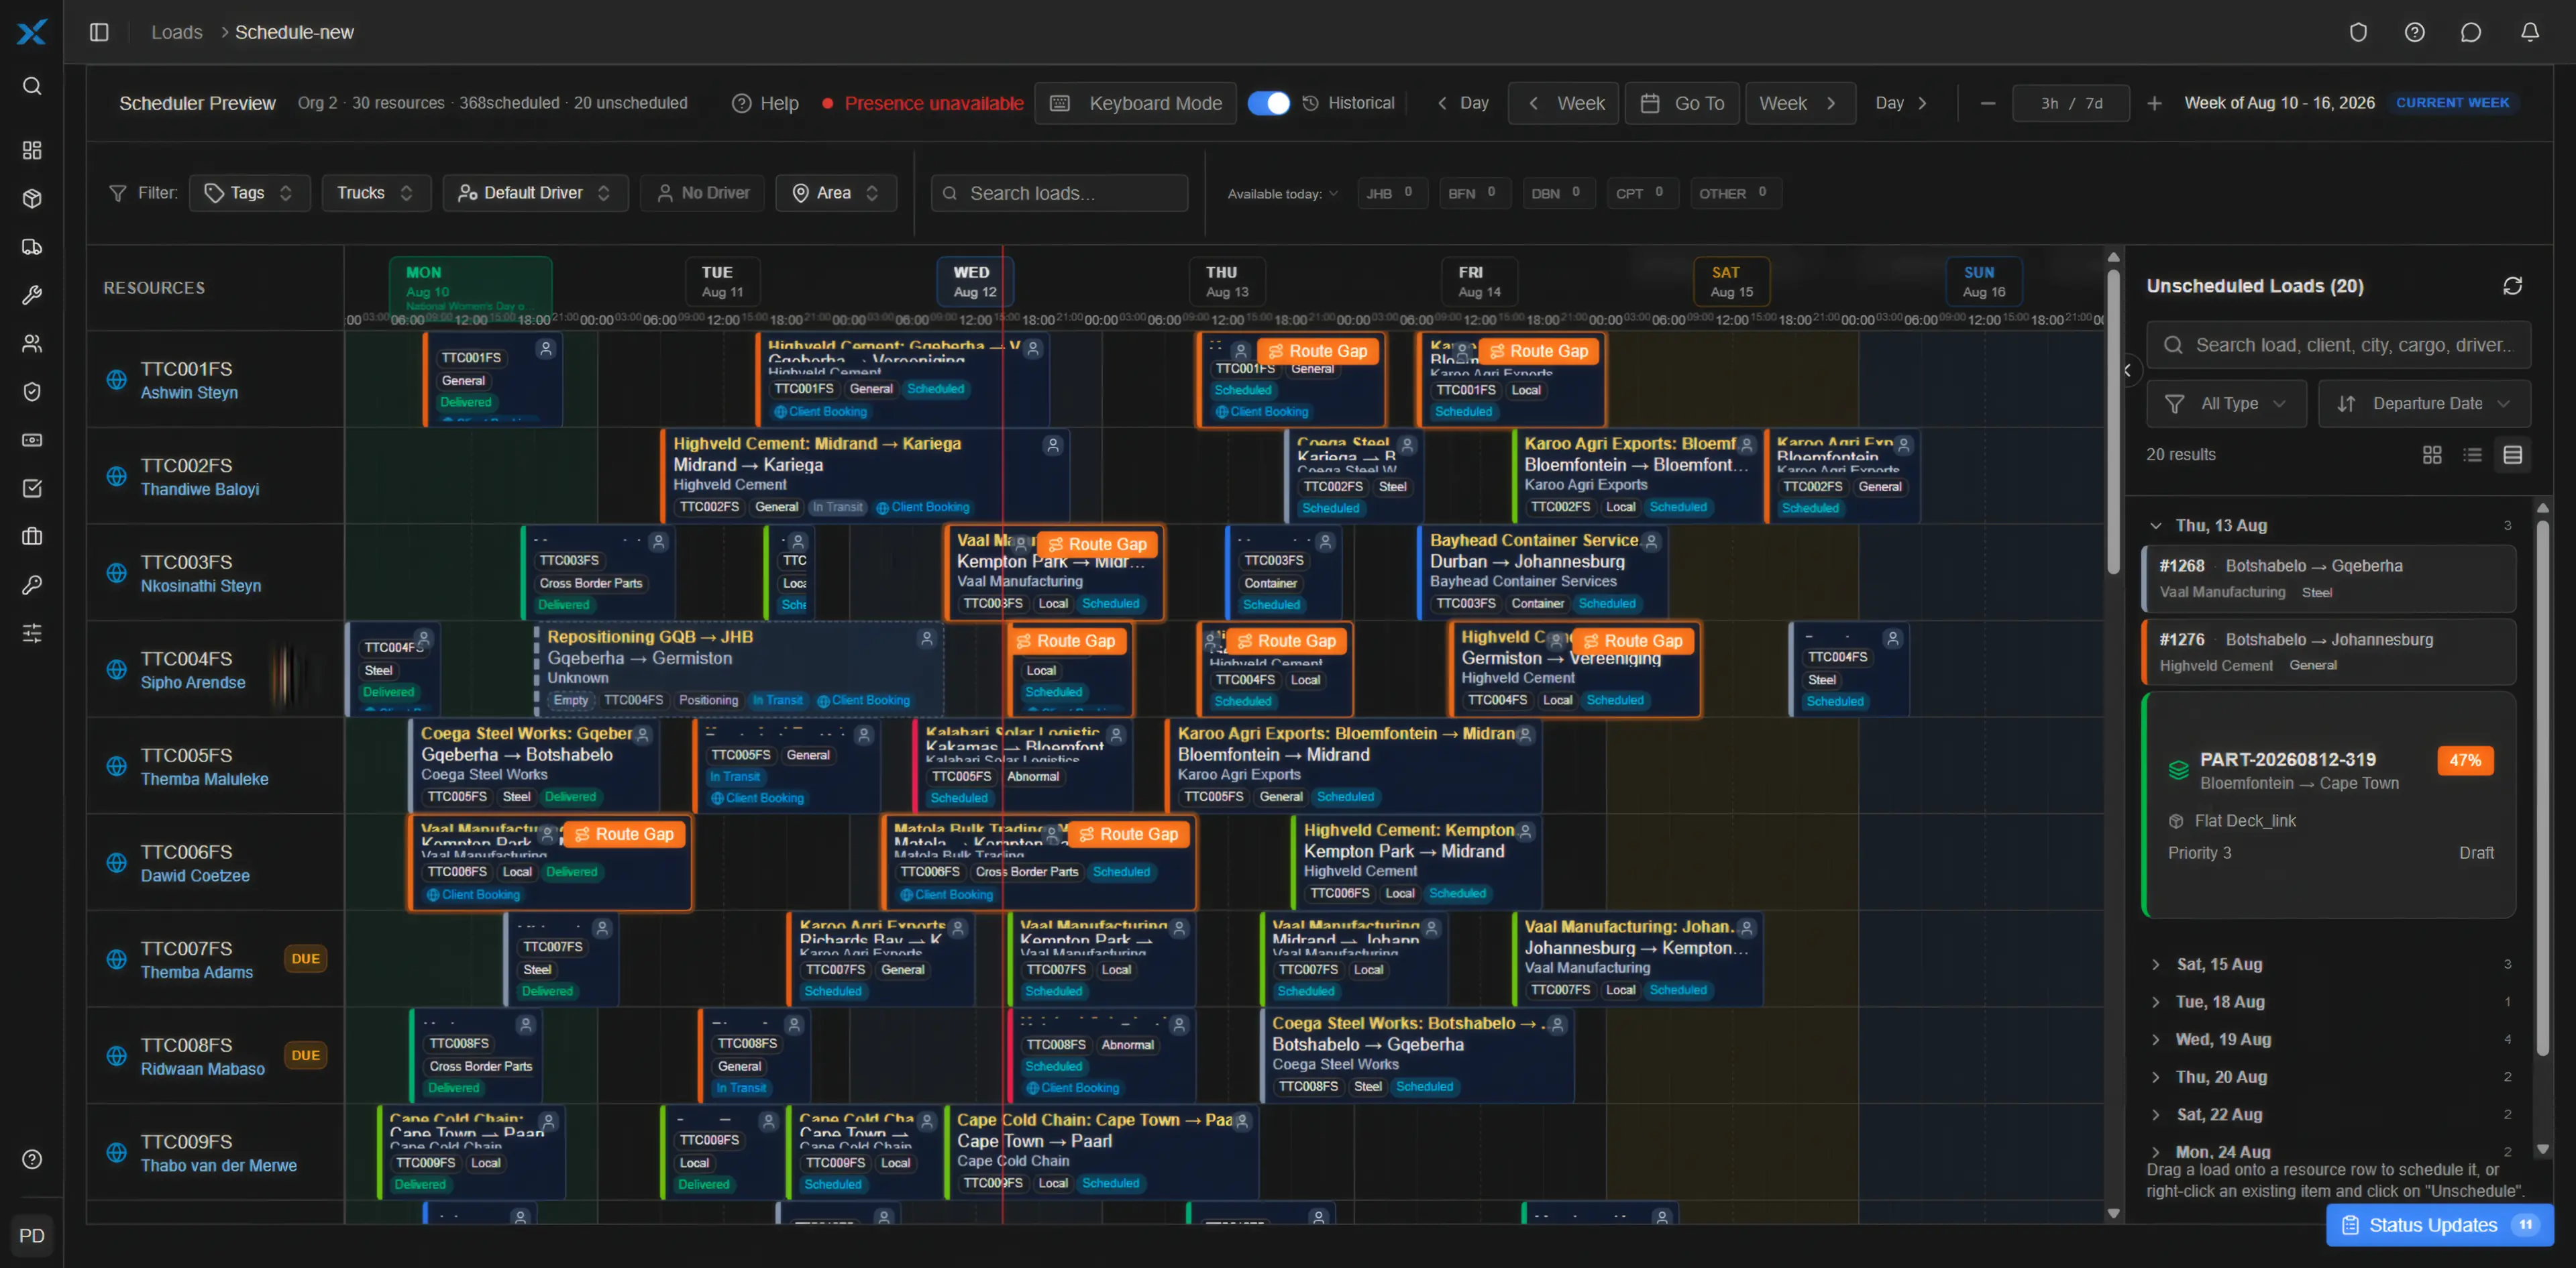Open the Default Driver dropdown
Viewport: 2576px width, 1268px height.
coord(535,193)
